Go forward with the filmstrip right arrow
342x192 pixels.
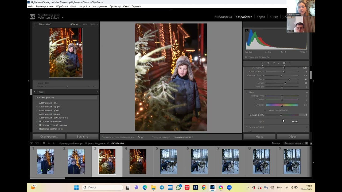coord(53,143)
